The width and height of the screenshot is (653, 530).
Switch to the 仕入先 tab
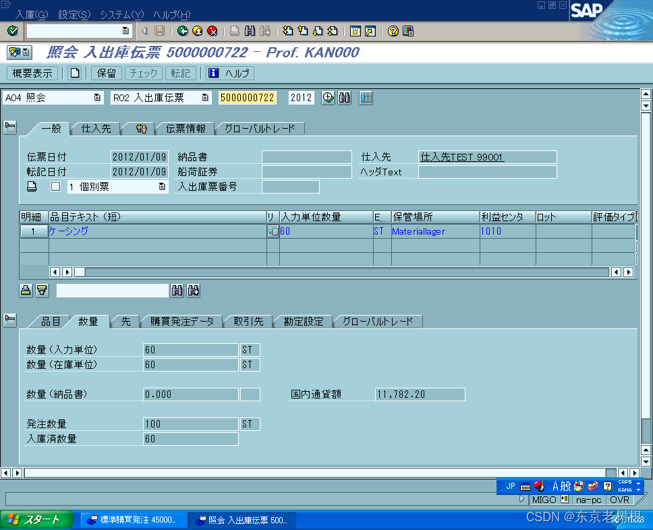pos(94,128)
